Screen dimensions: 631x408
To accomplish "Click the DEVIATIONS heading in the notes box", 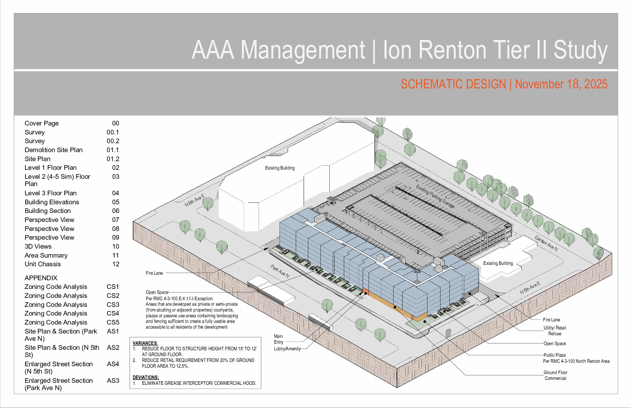I will point(146,377).
